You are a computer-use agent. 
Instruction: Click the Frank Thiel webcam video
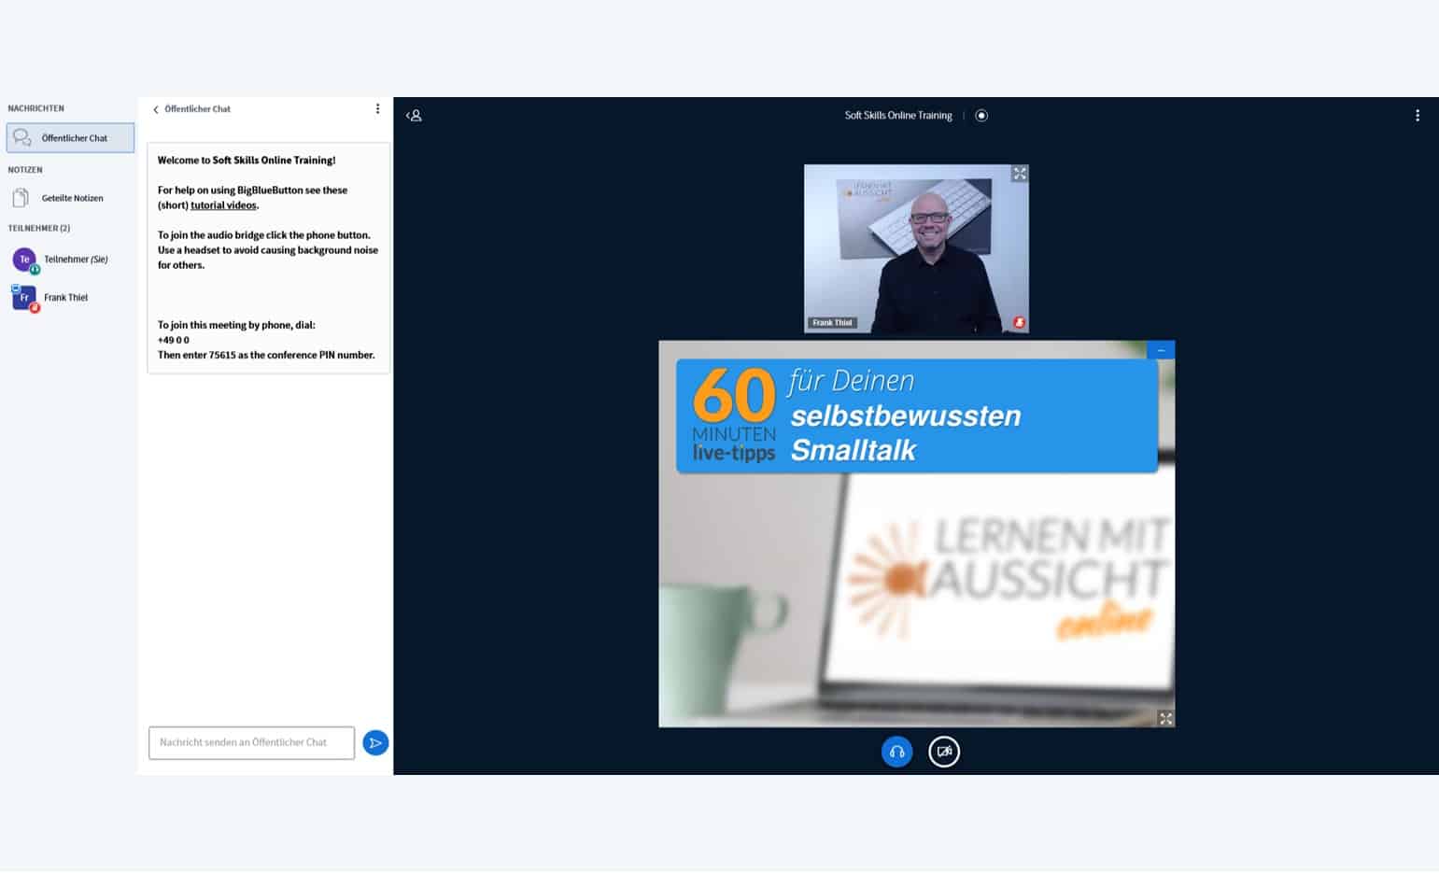tap(915, 247)
